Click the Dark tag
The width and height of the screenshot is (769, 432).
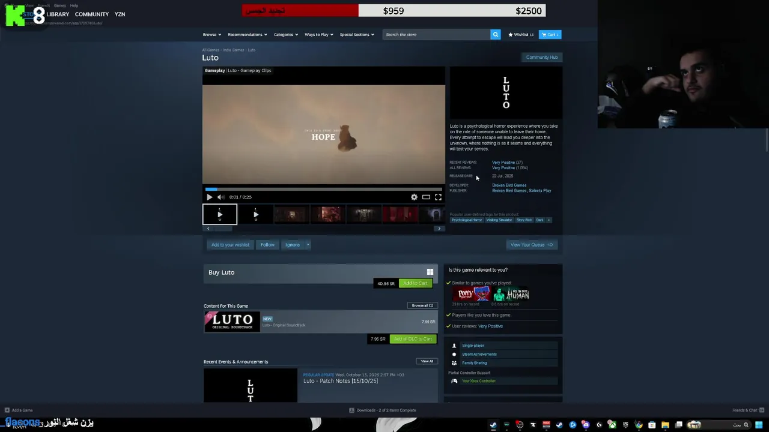[x=540, y=220]
